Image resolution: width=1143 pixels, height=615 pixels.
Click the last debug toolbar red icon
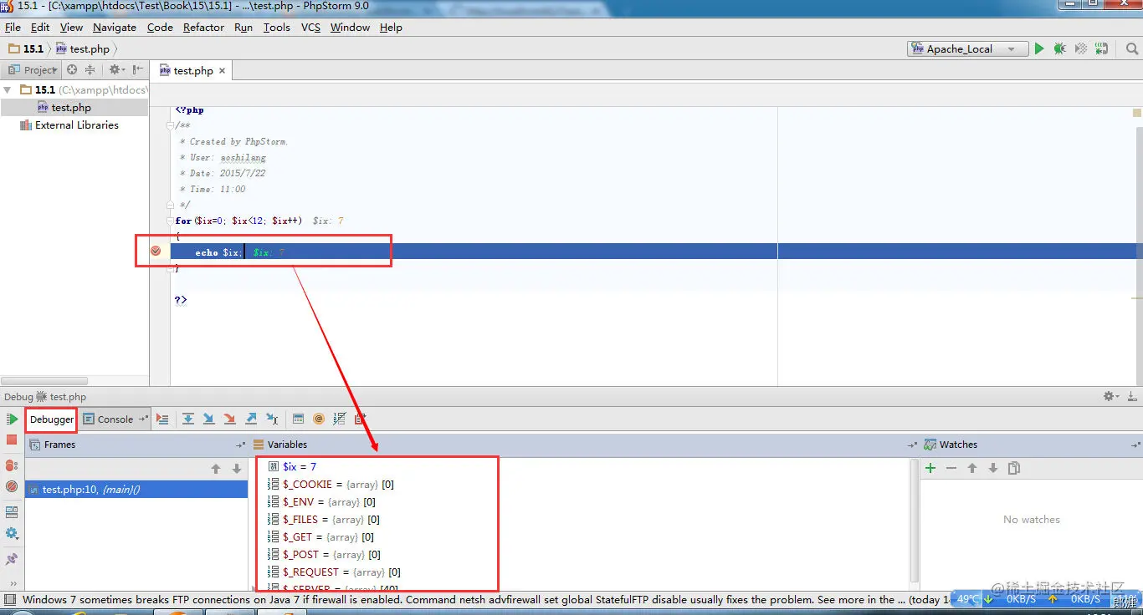point(361,419)
